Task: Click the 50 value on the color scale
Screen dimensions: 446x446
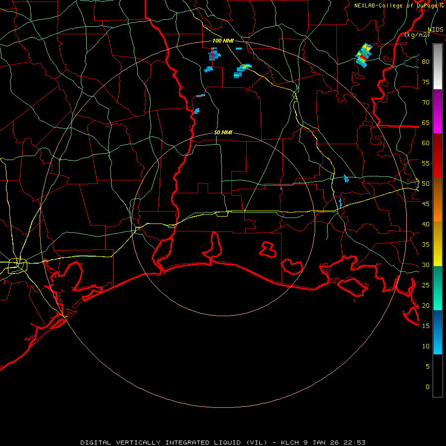Action: click(x=426, y=184)
